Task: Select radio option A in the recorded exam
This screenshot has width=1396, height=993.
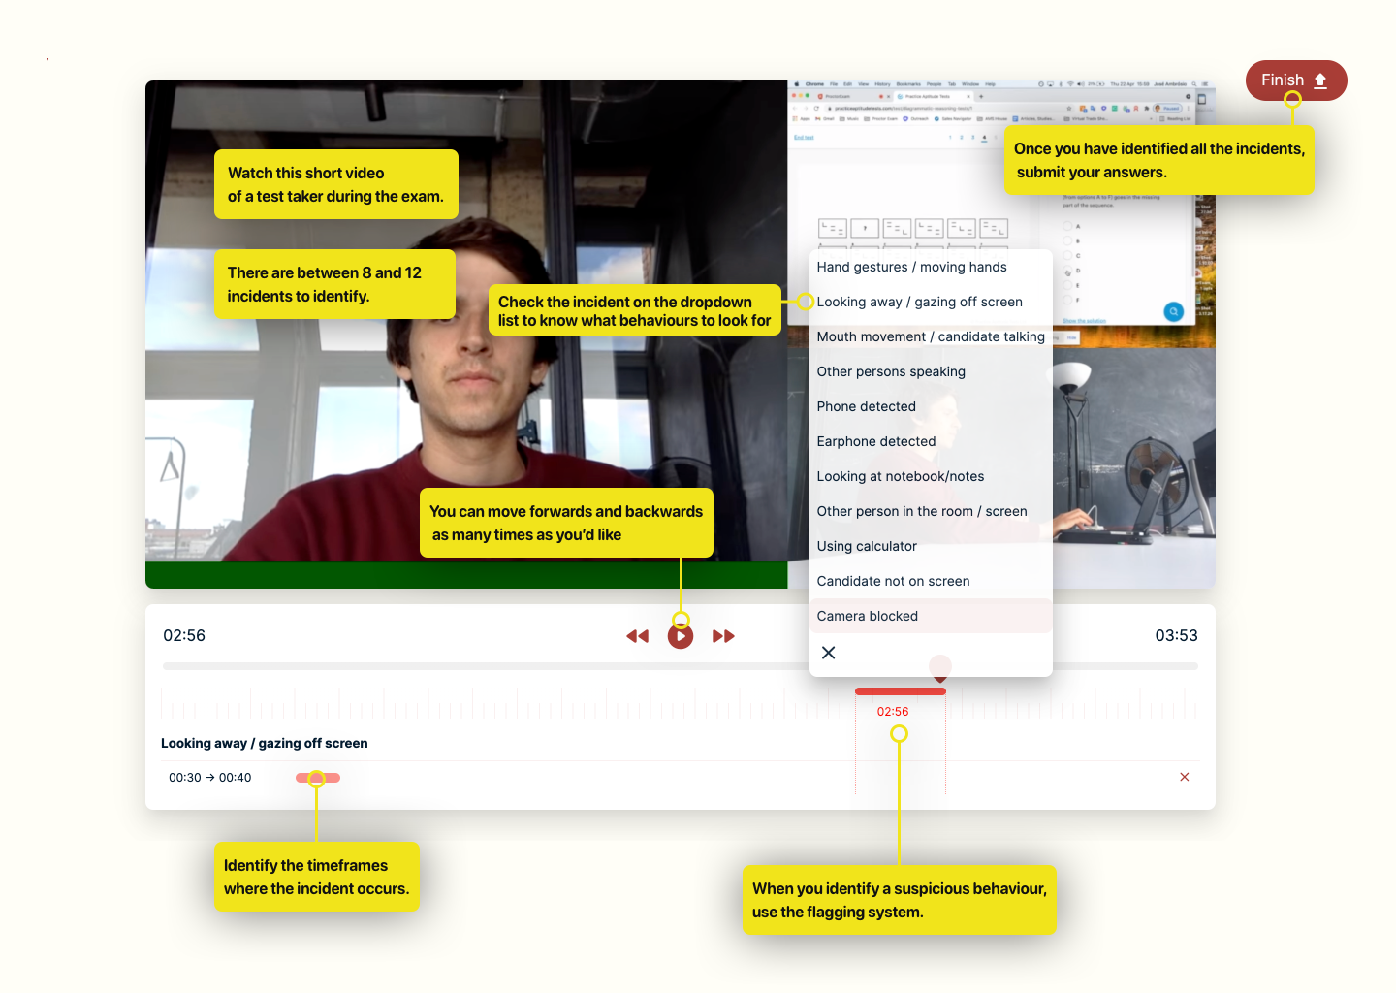Action: click(x=1067, y=226)
